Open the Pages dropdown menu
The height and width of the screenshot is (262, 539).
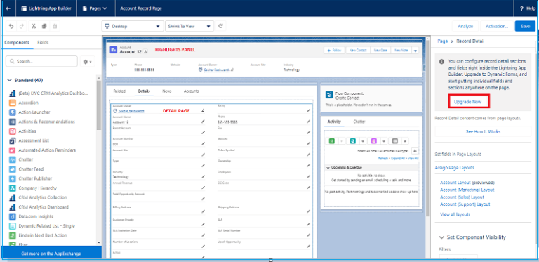[95, 8]
